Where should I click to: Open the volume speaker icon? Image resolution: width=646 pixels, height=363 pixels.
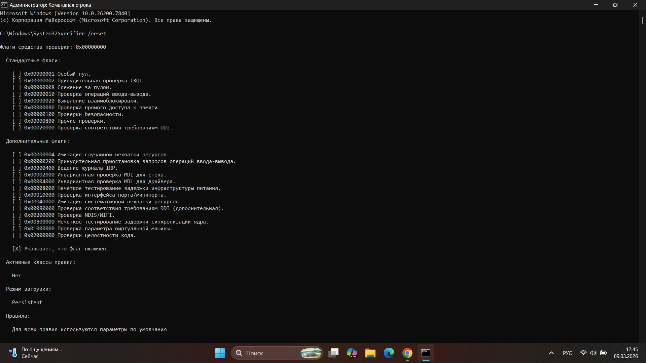(593, 353)
